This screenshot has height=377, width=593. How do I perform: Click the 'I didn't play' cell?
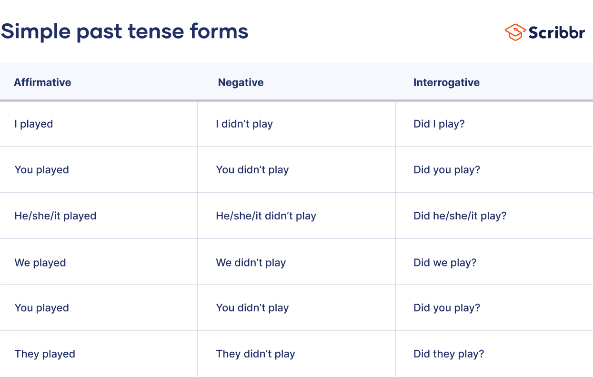pyautogui.click(x=244, y=124)
